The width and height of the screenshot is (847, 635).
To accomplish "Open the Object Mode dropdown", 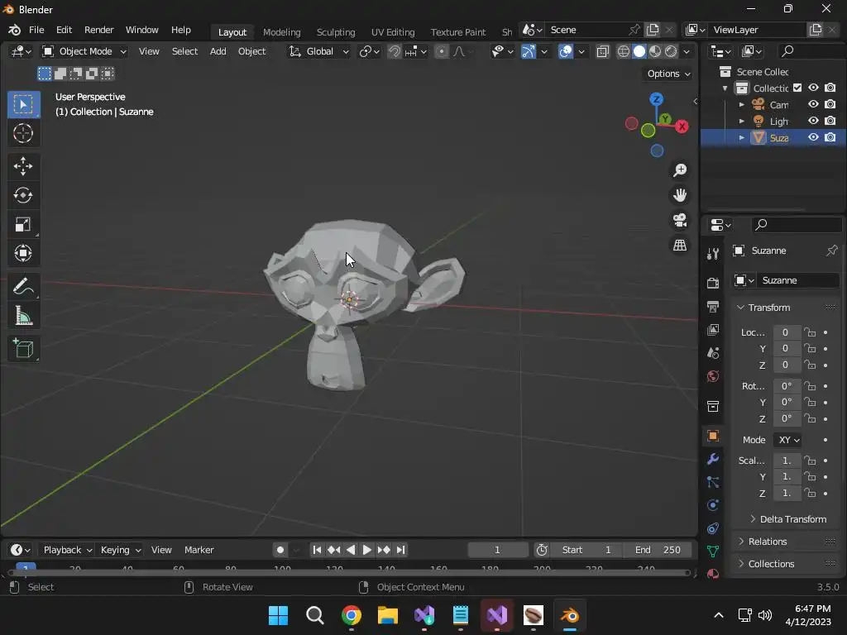I will pos(85,51).
